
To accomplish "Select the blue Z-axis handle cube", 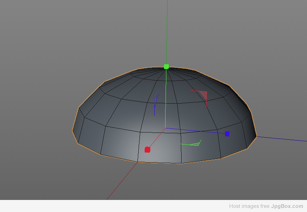I will [x=227, y=134].
